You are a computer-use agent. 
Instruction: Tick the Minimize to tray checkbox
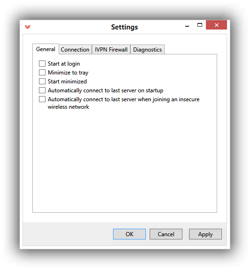coord(42,72)
